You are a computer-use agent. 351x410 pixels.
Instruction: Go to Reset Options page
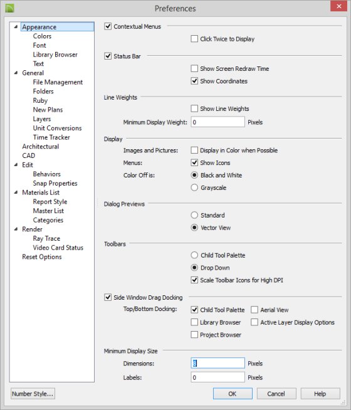pyautogui.click(x=42, y=257)
